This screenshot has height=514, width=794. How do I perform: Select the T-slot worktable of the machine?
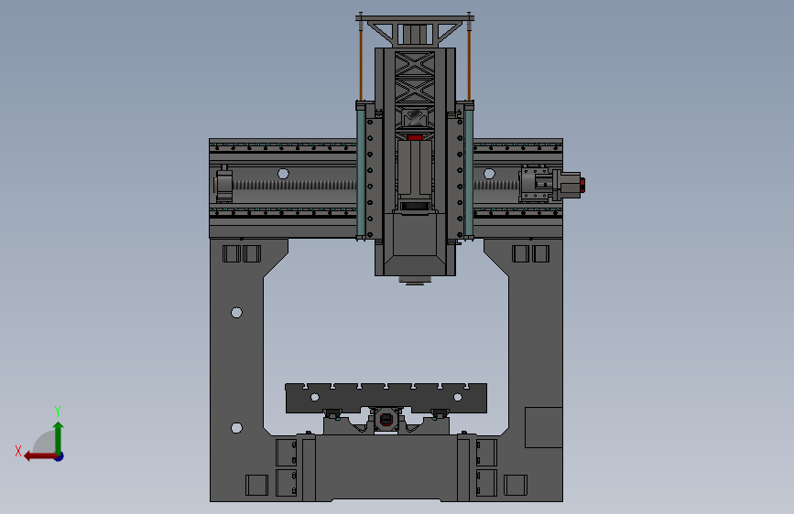[x=386, y=398]
